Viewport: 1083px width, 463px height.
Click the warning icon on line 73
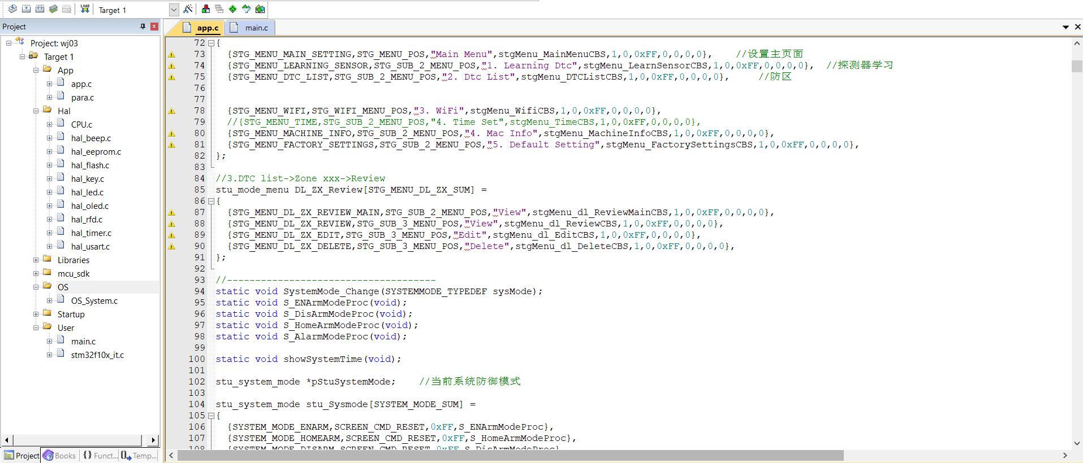pyautogui.click(x=171, y=55)
